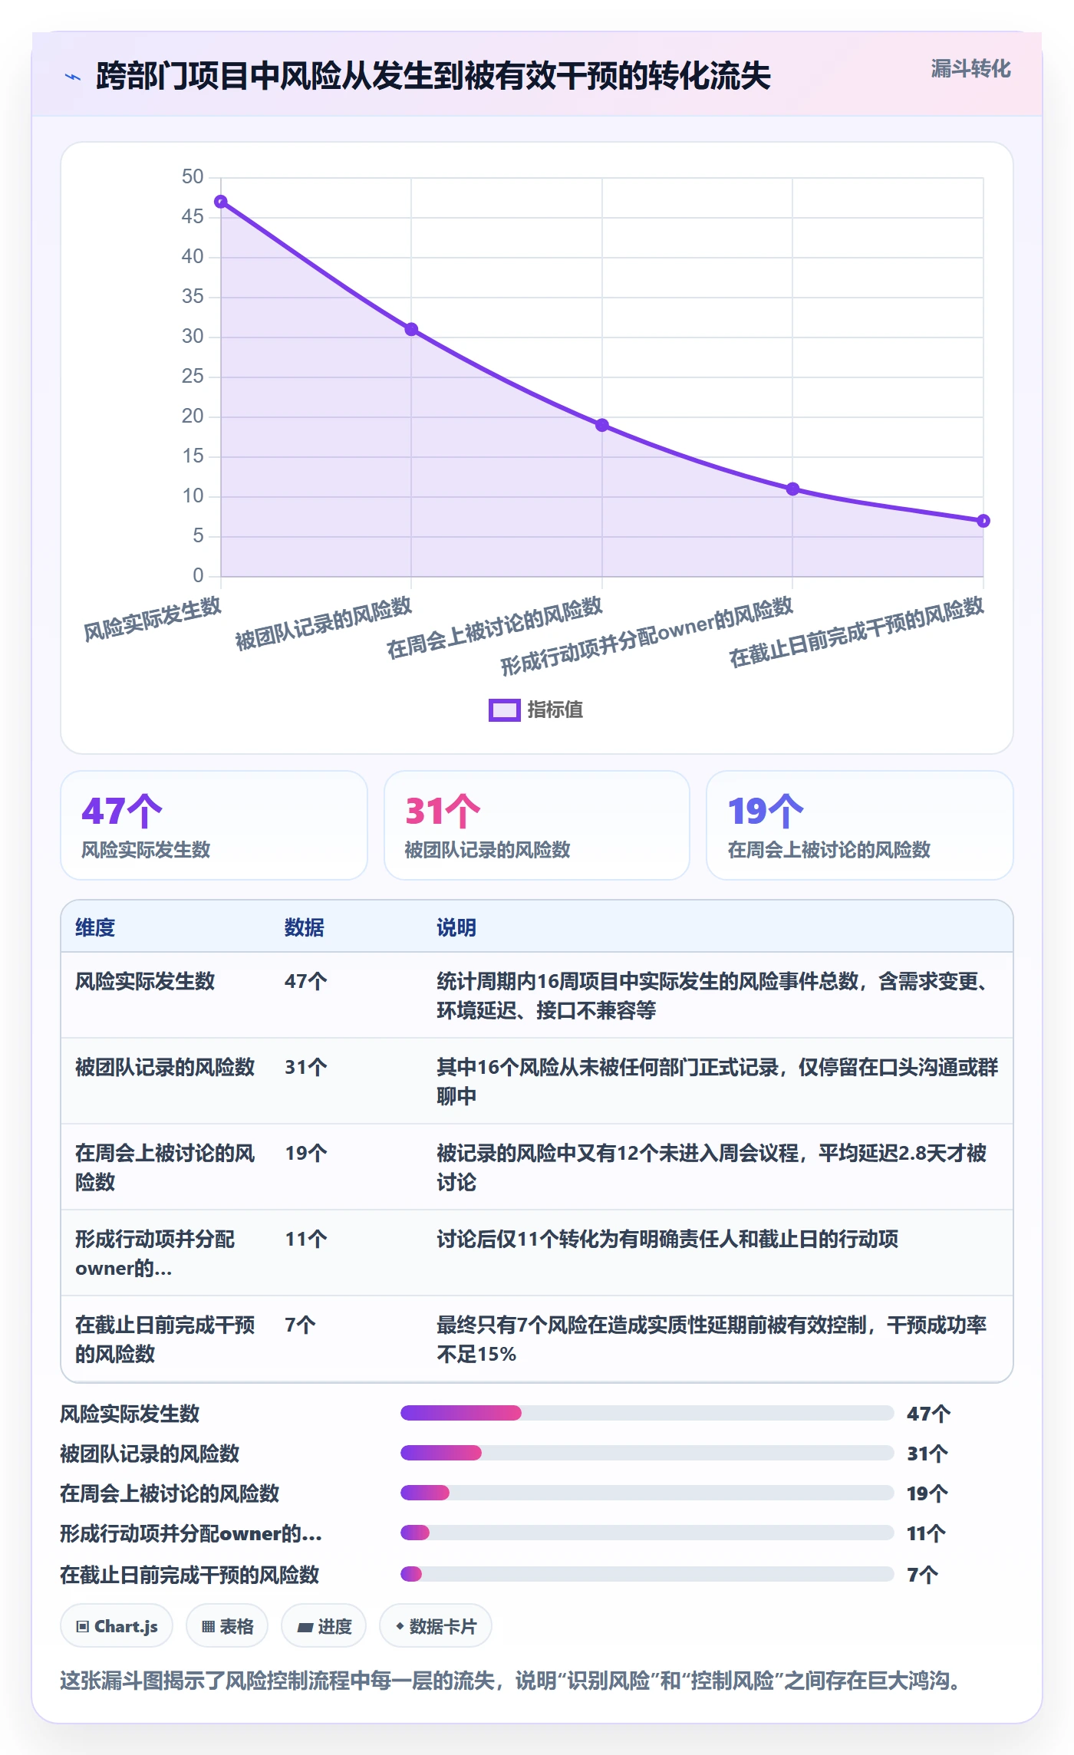Viewport: 1074px width, 1755px height.
Task: Click the Chart.js tag chip
Action: pyautogui.click(x=117, y=1625)
